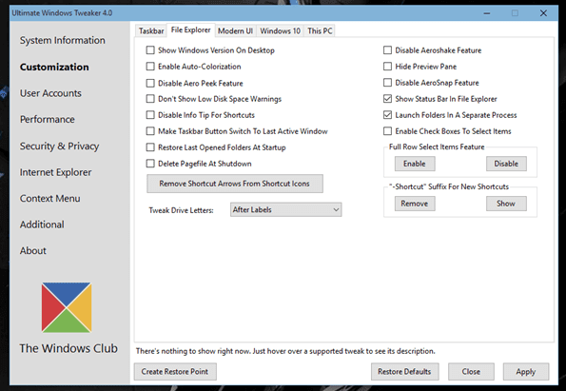Open System Information in sidebar

click(x=63, y=41)
